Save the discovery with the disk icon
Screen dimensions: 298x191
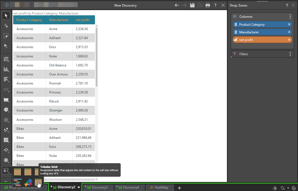pos(192,5)
